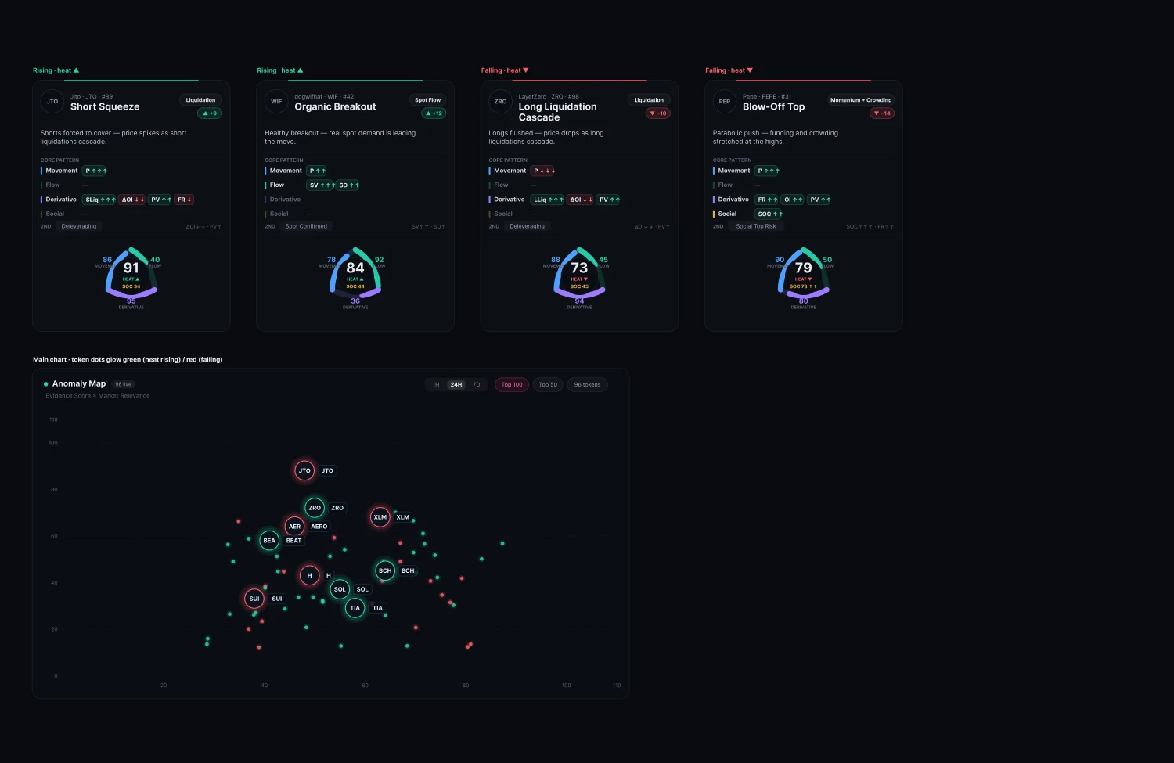
Task: Click the 91 heat score gauge
Action: pos(131,274)
